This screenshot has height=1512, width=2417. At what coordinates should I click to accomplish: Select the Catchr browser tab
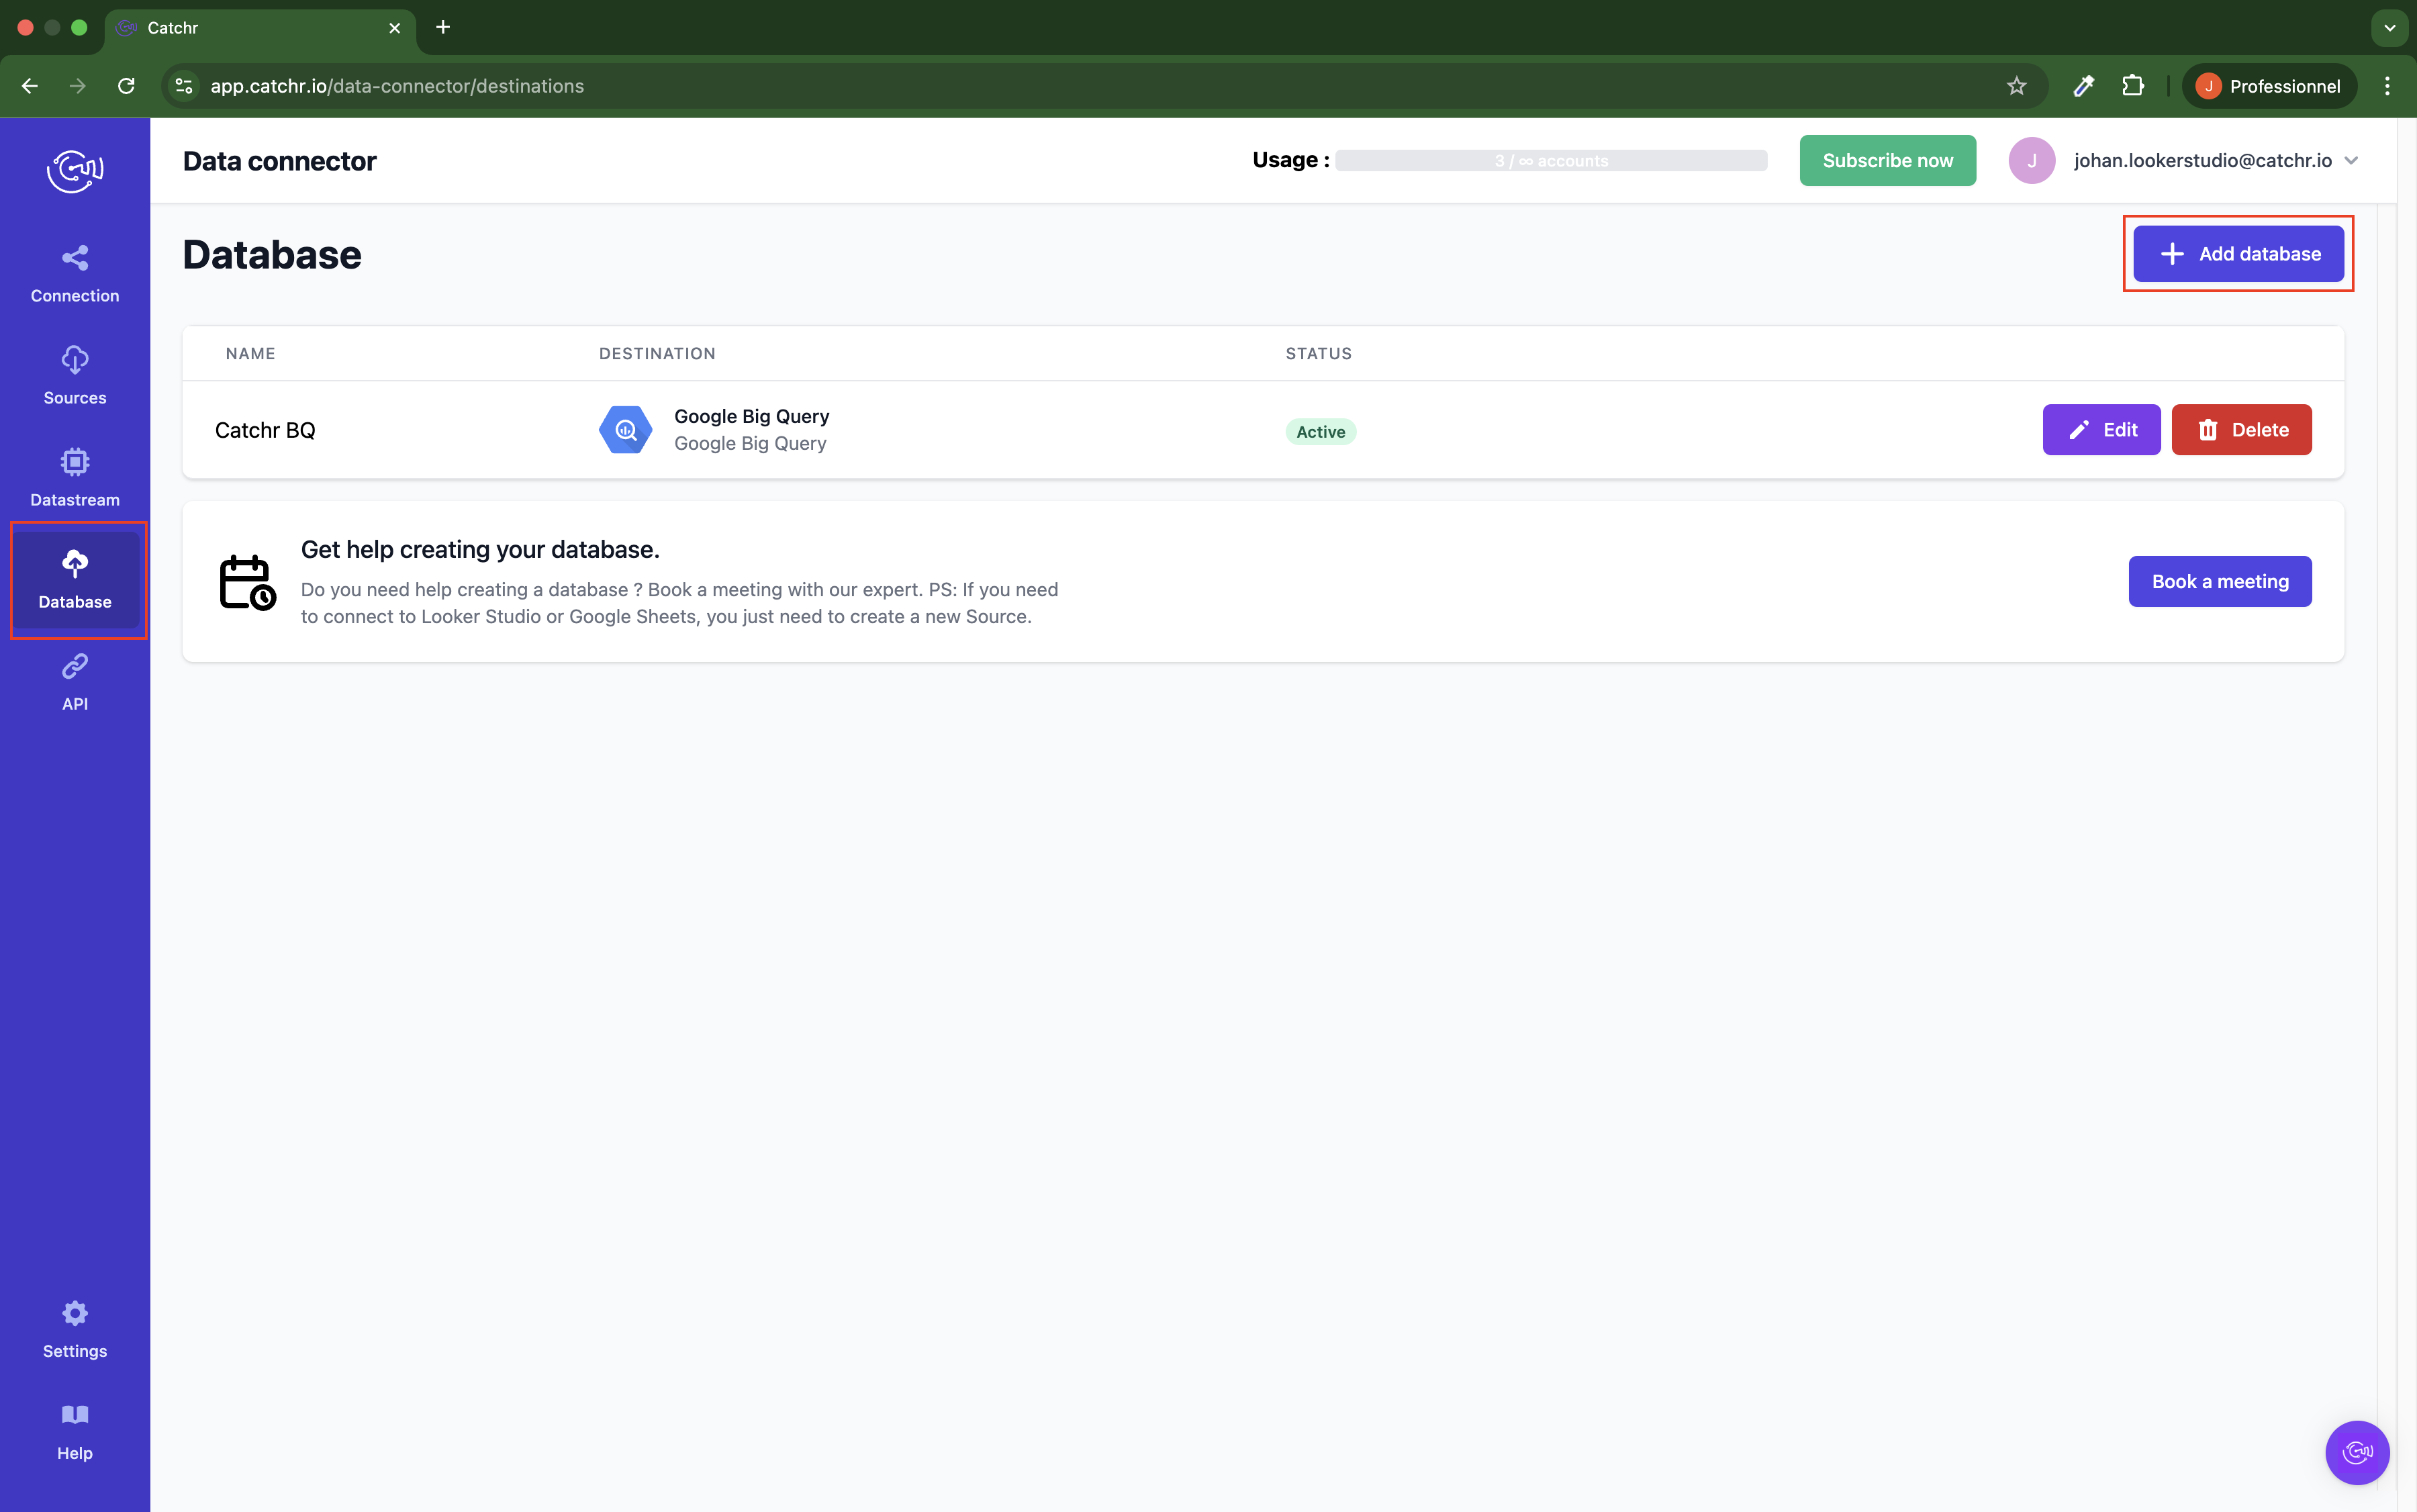[260, 28]
